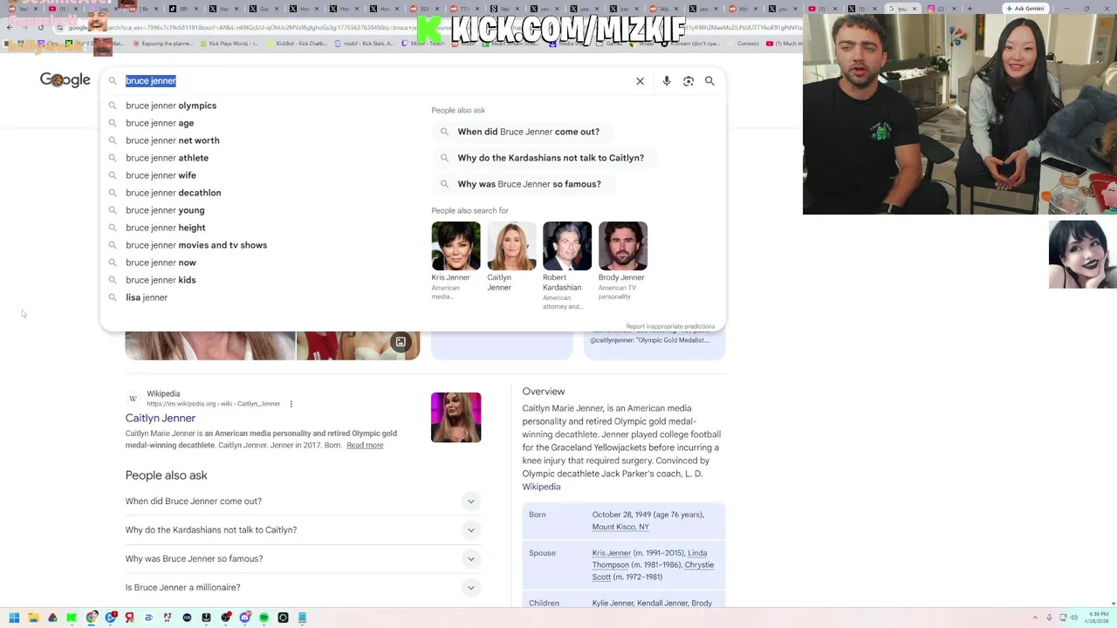Open Caitlyn Jenner thumbnail beside Wikipedia result

(x=456, y=417)
